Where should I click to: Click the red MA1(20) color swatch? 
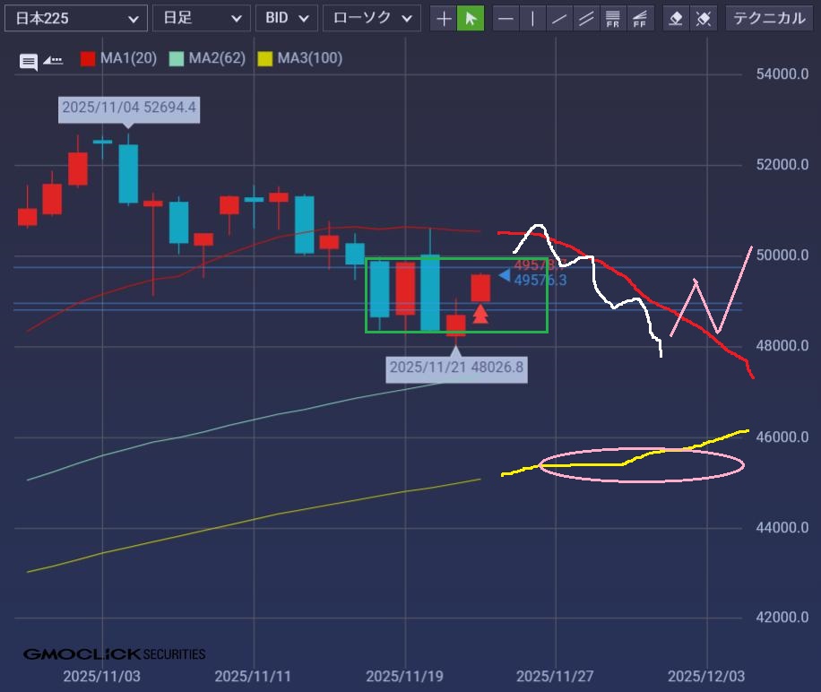click(88, 59)
